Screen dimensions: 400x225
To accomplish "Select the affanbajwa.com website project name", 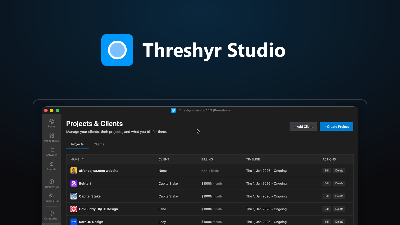I will 99,171.
